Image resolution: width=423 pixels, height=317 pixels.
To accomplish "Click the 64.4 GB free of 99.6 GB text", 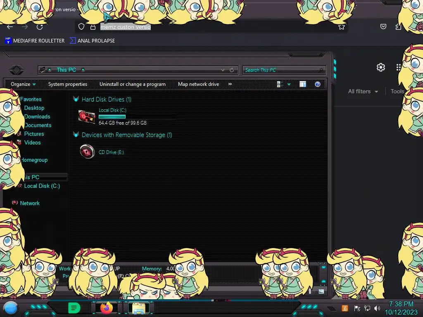I will pos(123,123).
